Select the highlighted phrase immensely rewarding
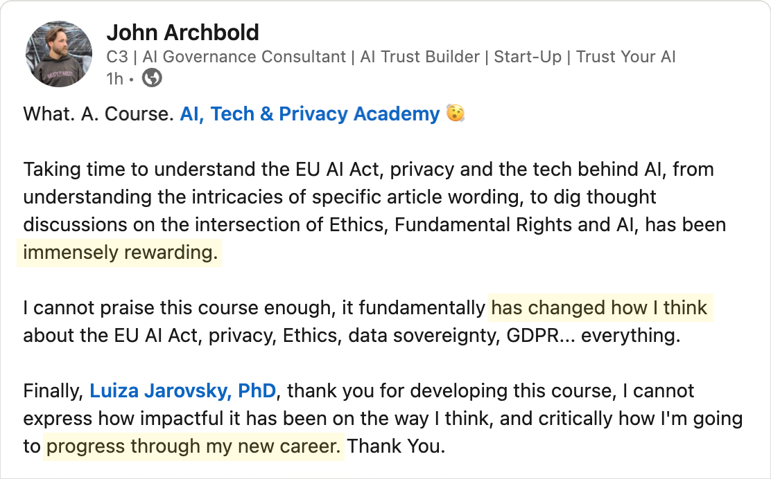This screenshot has height=479, width=771. click(119, 252)
